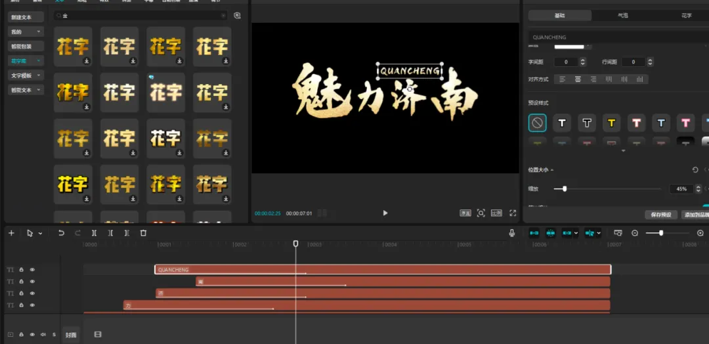This screenshot has width=709, height=344.
Task: Open the search filter icon beside search box
Action: 237,16
